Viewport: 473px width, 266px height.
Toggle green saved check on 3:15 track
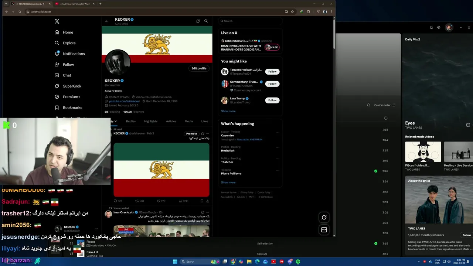376,243
